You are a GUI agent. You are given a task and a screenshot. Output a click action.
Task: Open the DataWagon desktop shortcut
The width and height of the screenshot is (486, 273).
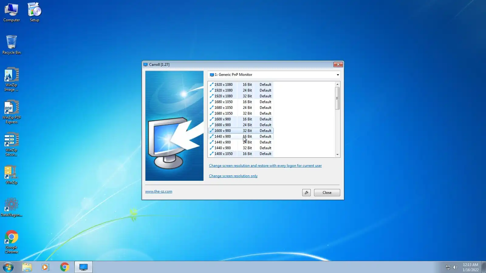tap(12, 207)
